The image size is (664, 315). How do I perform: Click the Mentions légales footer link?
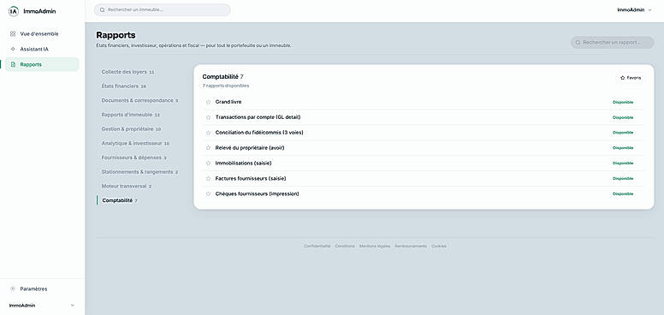tap(375, 246)
